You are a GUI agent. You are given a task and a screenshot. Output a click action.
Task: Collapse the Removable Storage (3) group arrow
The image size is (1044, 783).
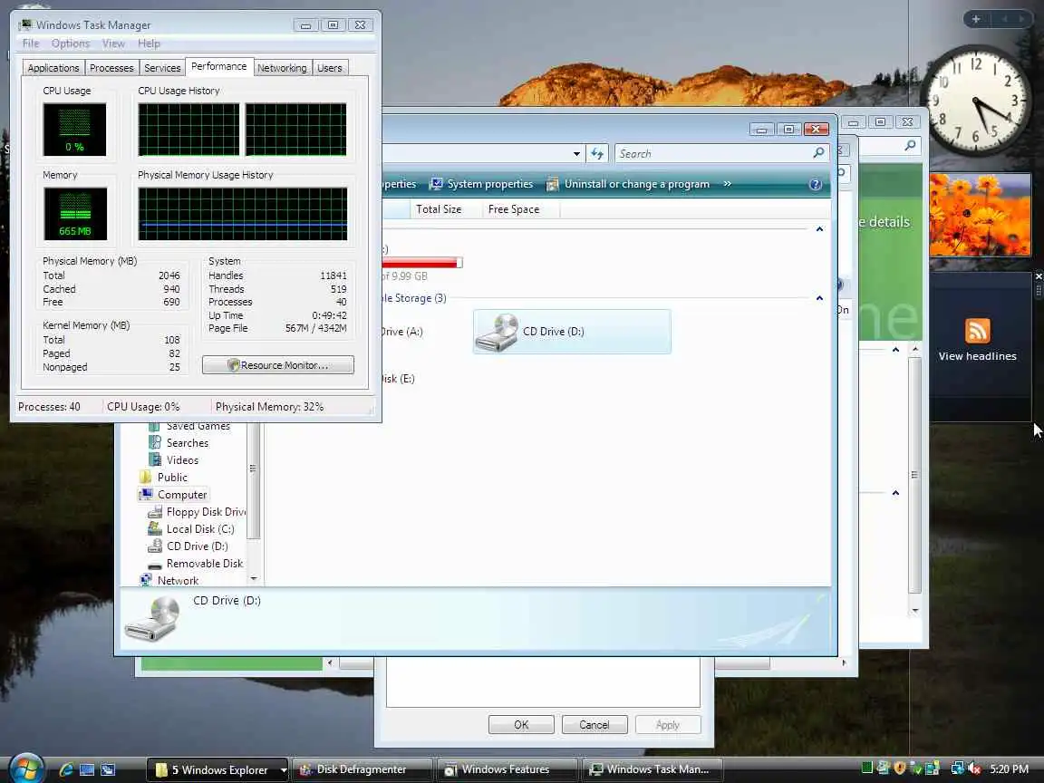819,298
